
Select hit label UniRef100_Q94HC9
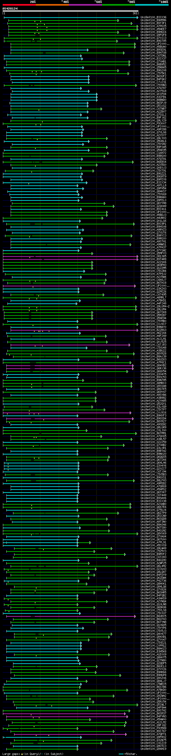click(153, 749)
